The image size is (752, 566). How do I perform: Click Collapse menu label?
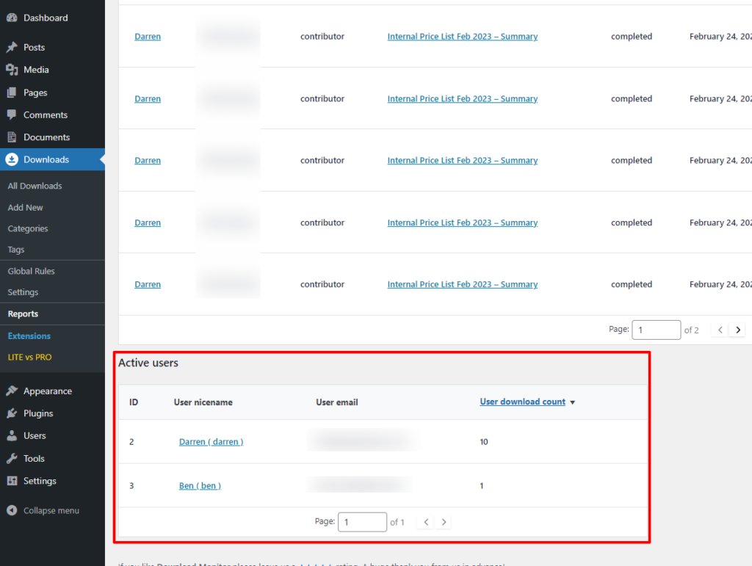(51, 510)
